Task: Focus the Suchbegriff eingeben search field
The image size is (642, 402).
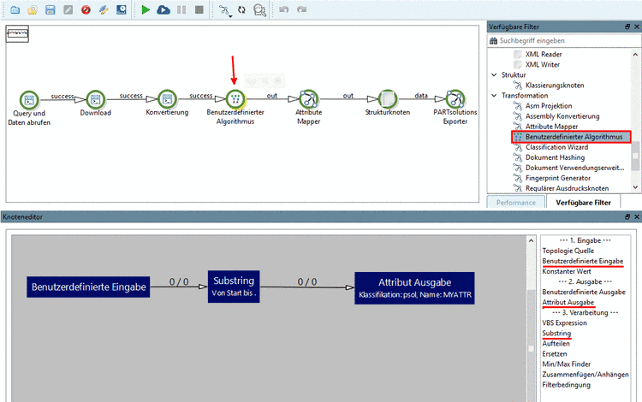Action: [x=564, y=40]
